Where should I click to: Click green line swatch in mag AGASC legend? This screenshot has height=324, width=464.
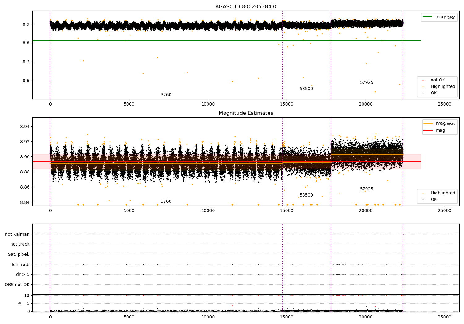pos(427,17)
